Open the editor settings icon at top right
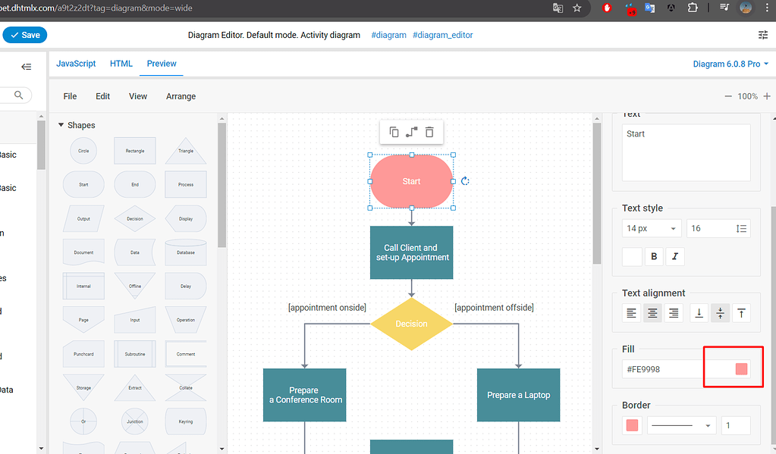 pyautogui.click(x=765, y=34)
